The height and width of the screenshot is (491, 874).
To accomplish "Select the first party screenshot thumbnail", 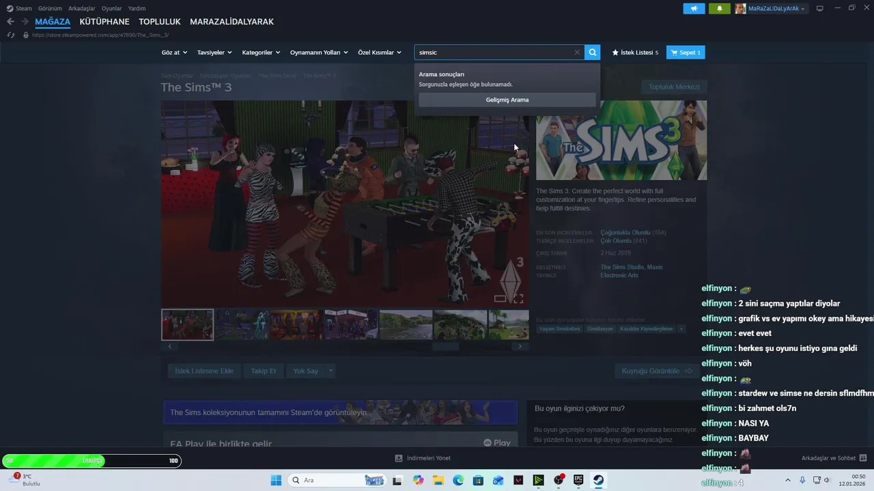I will click(188, 325).
